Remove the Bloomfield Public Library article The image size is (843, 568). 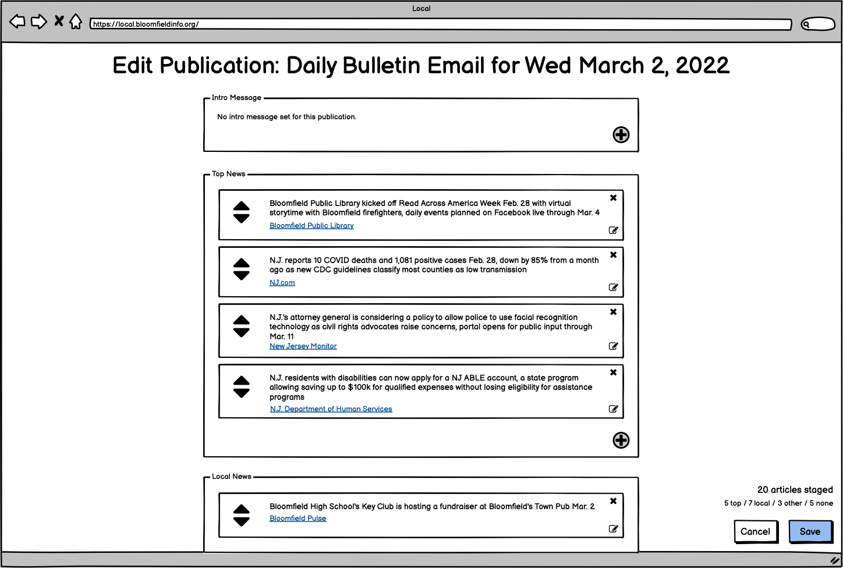tap(613, 198)
